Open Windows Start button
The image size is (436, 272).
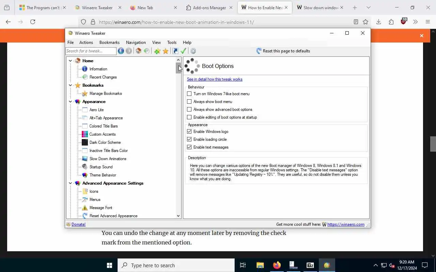[x=109, y=266]
